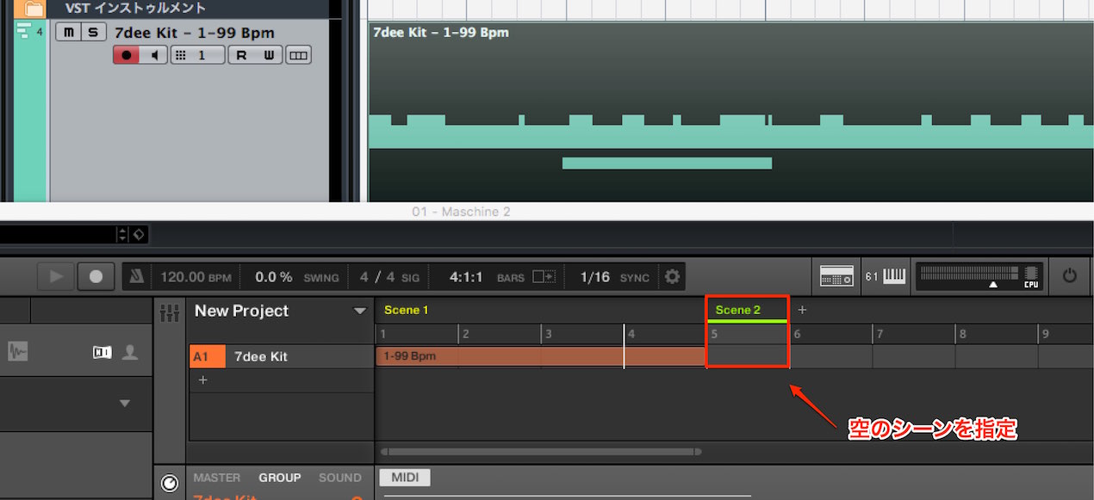
Task: Click the 61 keyboard controller icon
Action: [x=886, y=276]
